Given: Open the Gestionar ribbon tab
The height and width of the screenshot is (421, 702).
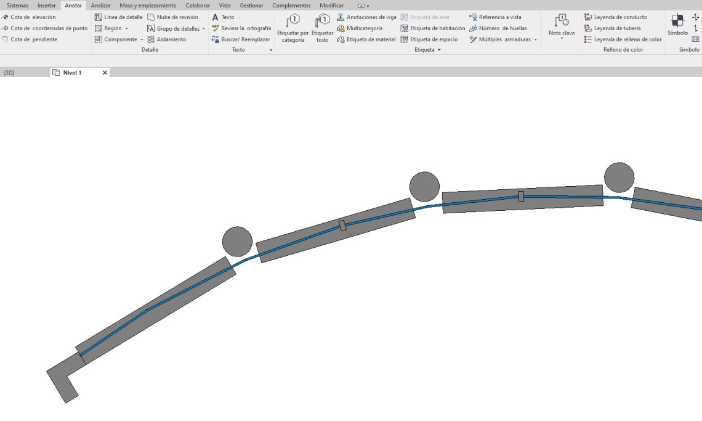Looking at the screenshot, I should (x=251, y=6).
